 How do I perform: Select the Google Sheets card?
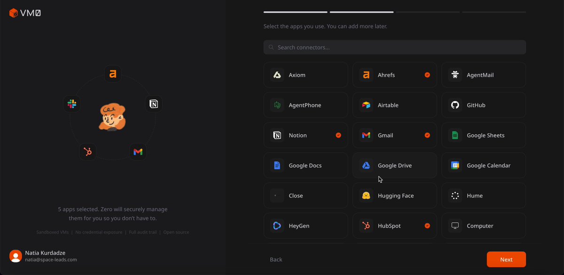tap(484, 135)
